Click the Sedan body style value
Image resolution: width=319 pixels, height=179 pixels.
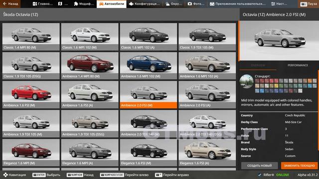[289, 149]
